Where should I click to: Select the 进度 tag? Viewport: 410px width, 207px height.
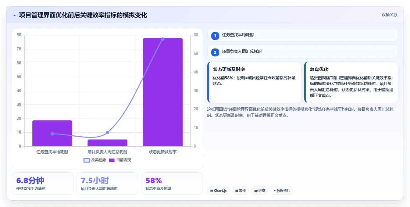(260, 191)
